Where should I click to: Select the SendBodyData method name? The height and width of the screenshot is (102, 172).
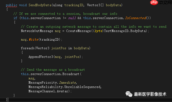(x=40, y=5)
